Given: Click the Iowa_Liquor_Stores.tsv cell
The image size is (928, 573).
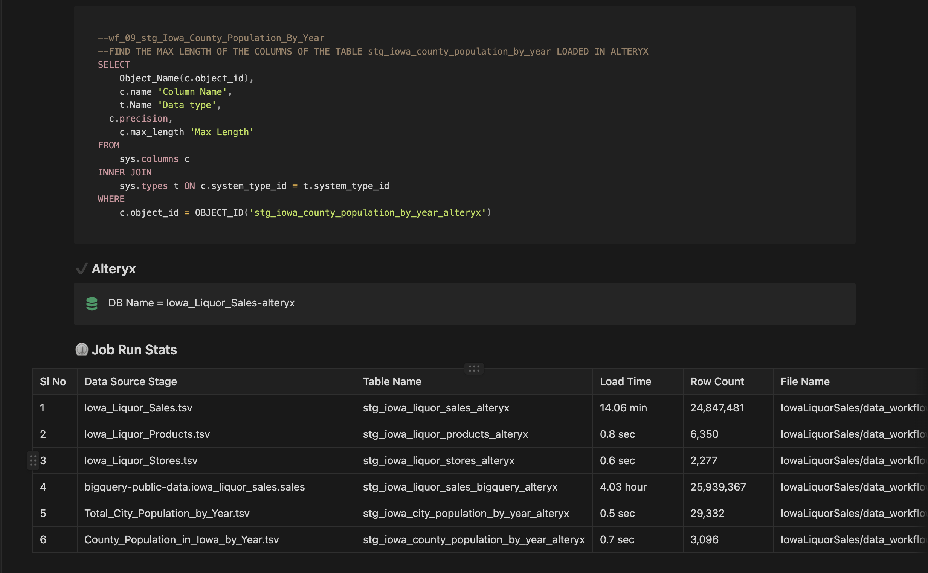Looking at the screenshot, I should tap(217, 460).
